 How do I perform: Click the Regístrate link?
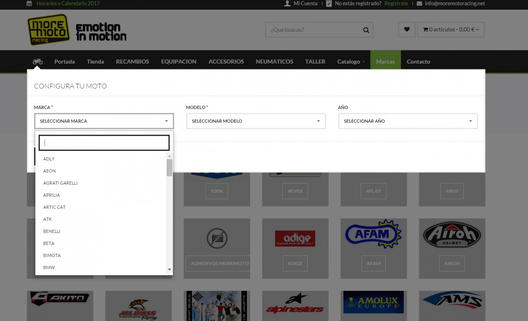[x=396, y=3]
